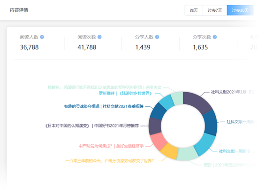
Task: Click help icon next to 阅读人数
Action: (x=42, y=37)
